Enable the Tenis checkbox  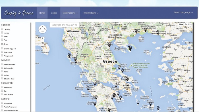click(2, 71)
